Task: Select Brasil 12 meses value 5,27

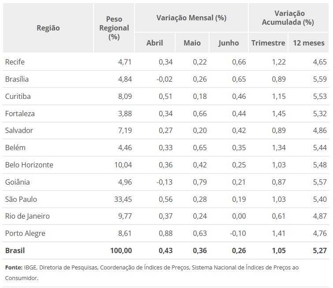Action: 320,250
